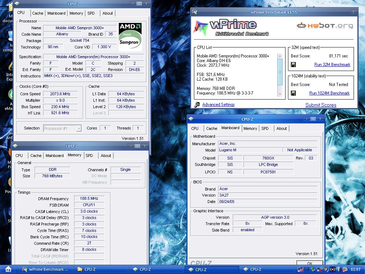Image resolution: width=365 pixels, height=274 pixels.
Task: Click the yellow wireless signal tray icon
Action: click(333, 269)
